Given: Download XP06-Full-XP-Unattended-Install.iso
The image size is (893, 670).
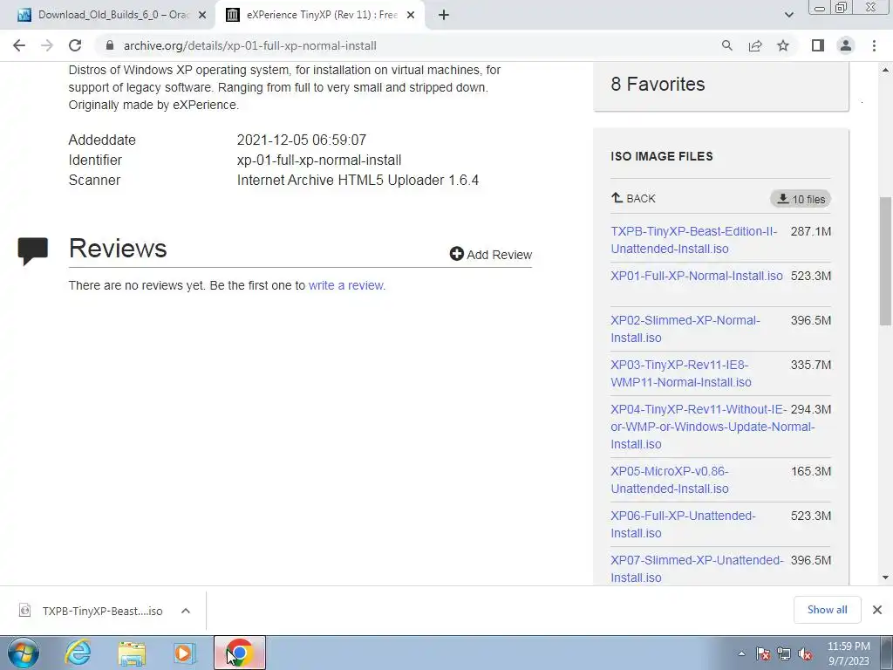Looking at the screenshot, I should click(x=683, y=524).
